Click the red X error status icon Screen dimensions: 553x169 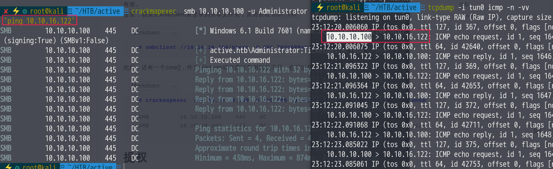pyautogui.click(x=6, y=12)
